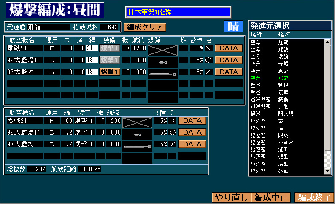This screenshot has width=335, height=204.
Task: Select destroyer 谷風 in ship list
Action: point(287,171)
